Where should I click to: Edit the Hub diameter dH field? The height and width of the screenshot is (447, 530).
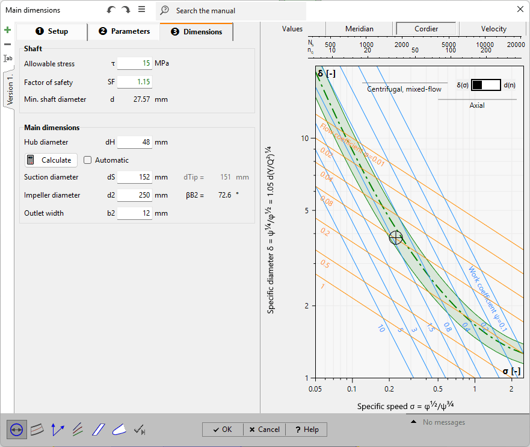tap(135, 142)
